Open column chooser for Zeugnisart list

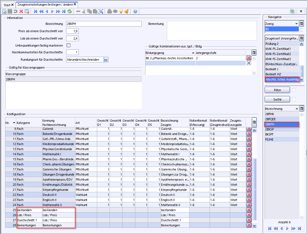tap(302, 38)
